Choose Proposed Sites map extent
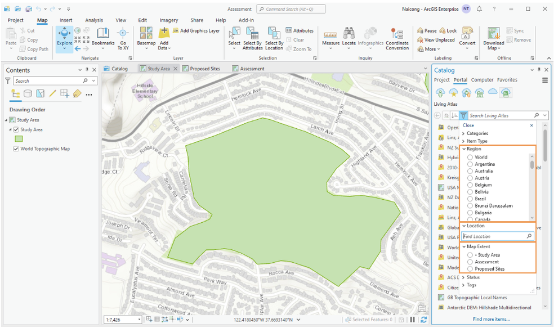This screenshot has width=554, height=328. pyautogui.click(x=470, y=269)
